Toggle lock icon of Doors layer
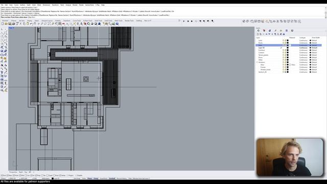 click(285, 57)
